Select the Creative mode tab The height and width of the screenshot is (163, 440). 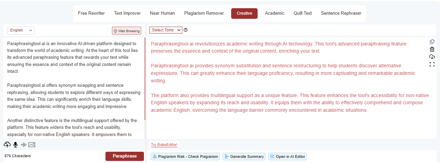tap(244, 13)
